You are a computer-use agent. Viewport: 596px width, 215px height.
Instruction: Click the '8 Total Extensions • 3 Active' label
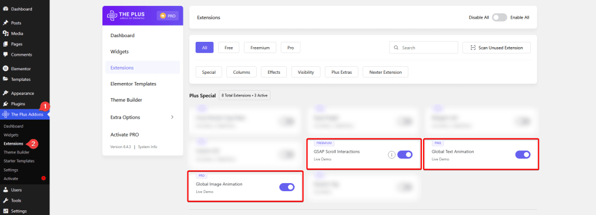pyautogui.click(x=245, y=95)
